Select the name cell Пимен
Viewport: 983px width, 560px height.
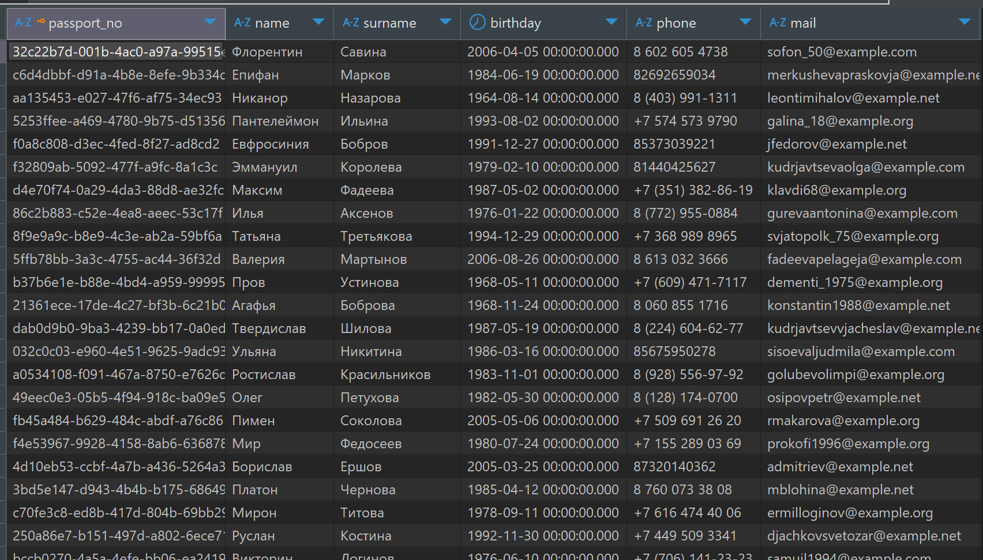coord(280,421)
